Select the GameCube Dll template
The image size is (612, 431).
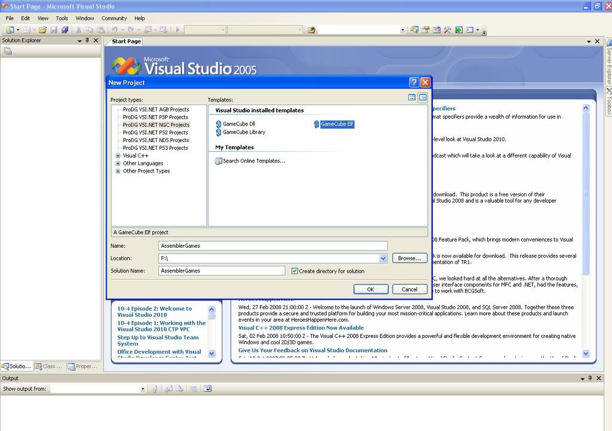pos(235,124)
